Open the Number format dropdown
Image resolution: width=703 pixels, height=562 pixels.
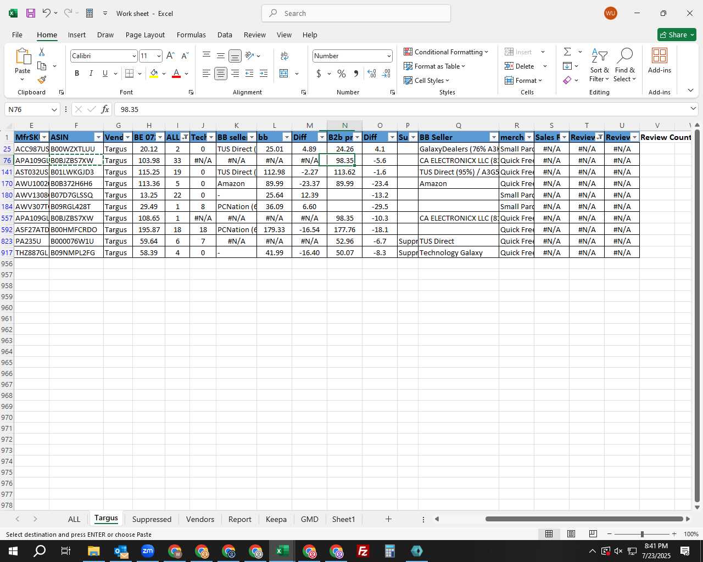(389, 56)
